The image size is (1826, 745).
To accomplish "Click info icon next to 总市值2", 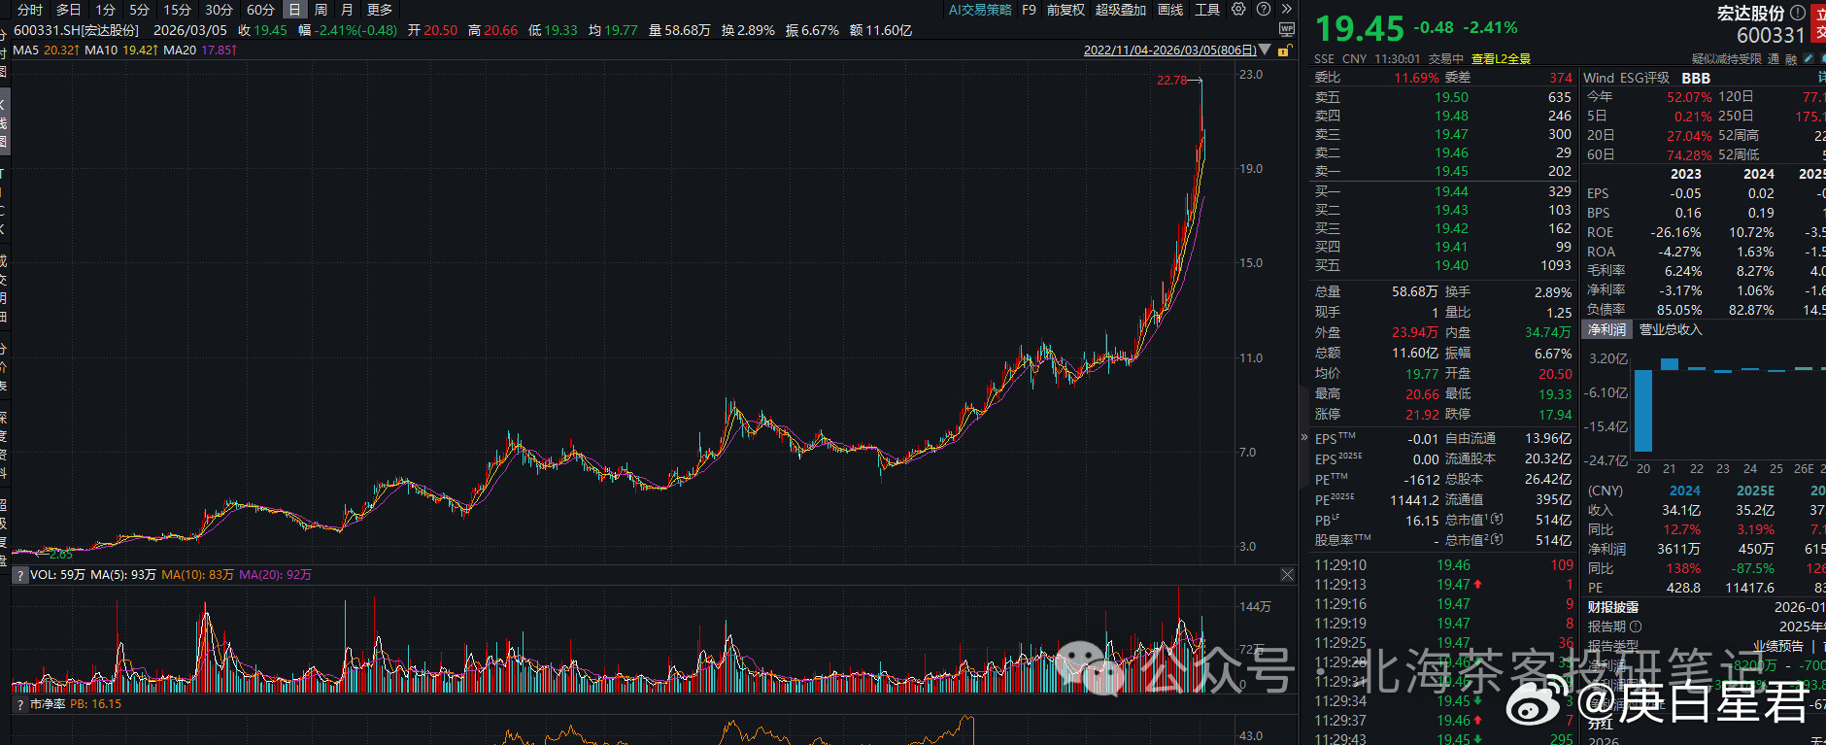I will point(1497,540).
